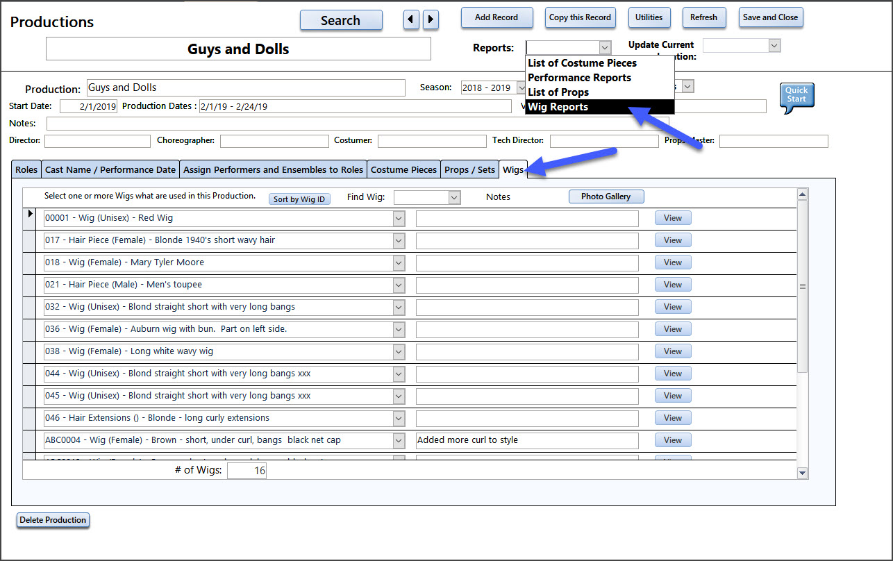Screen dimensions: 893x561
Task: Click the Refresh button
Action: pos(704,17)
